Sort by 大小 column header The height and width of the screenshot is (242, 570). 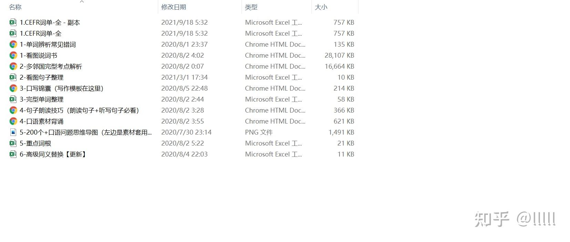321,7
